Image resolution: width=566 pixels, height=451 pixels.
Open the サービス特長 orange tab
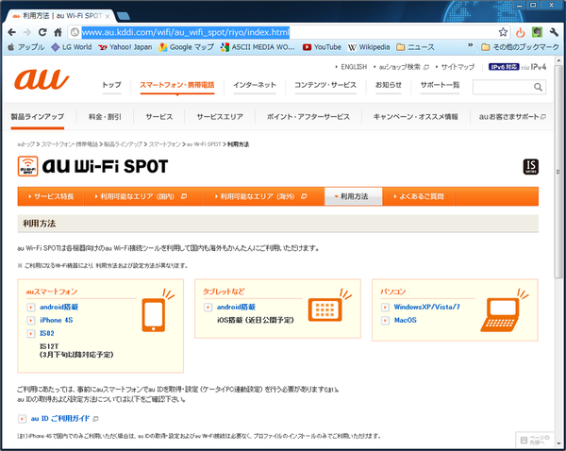51,196
